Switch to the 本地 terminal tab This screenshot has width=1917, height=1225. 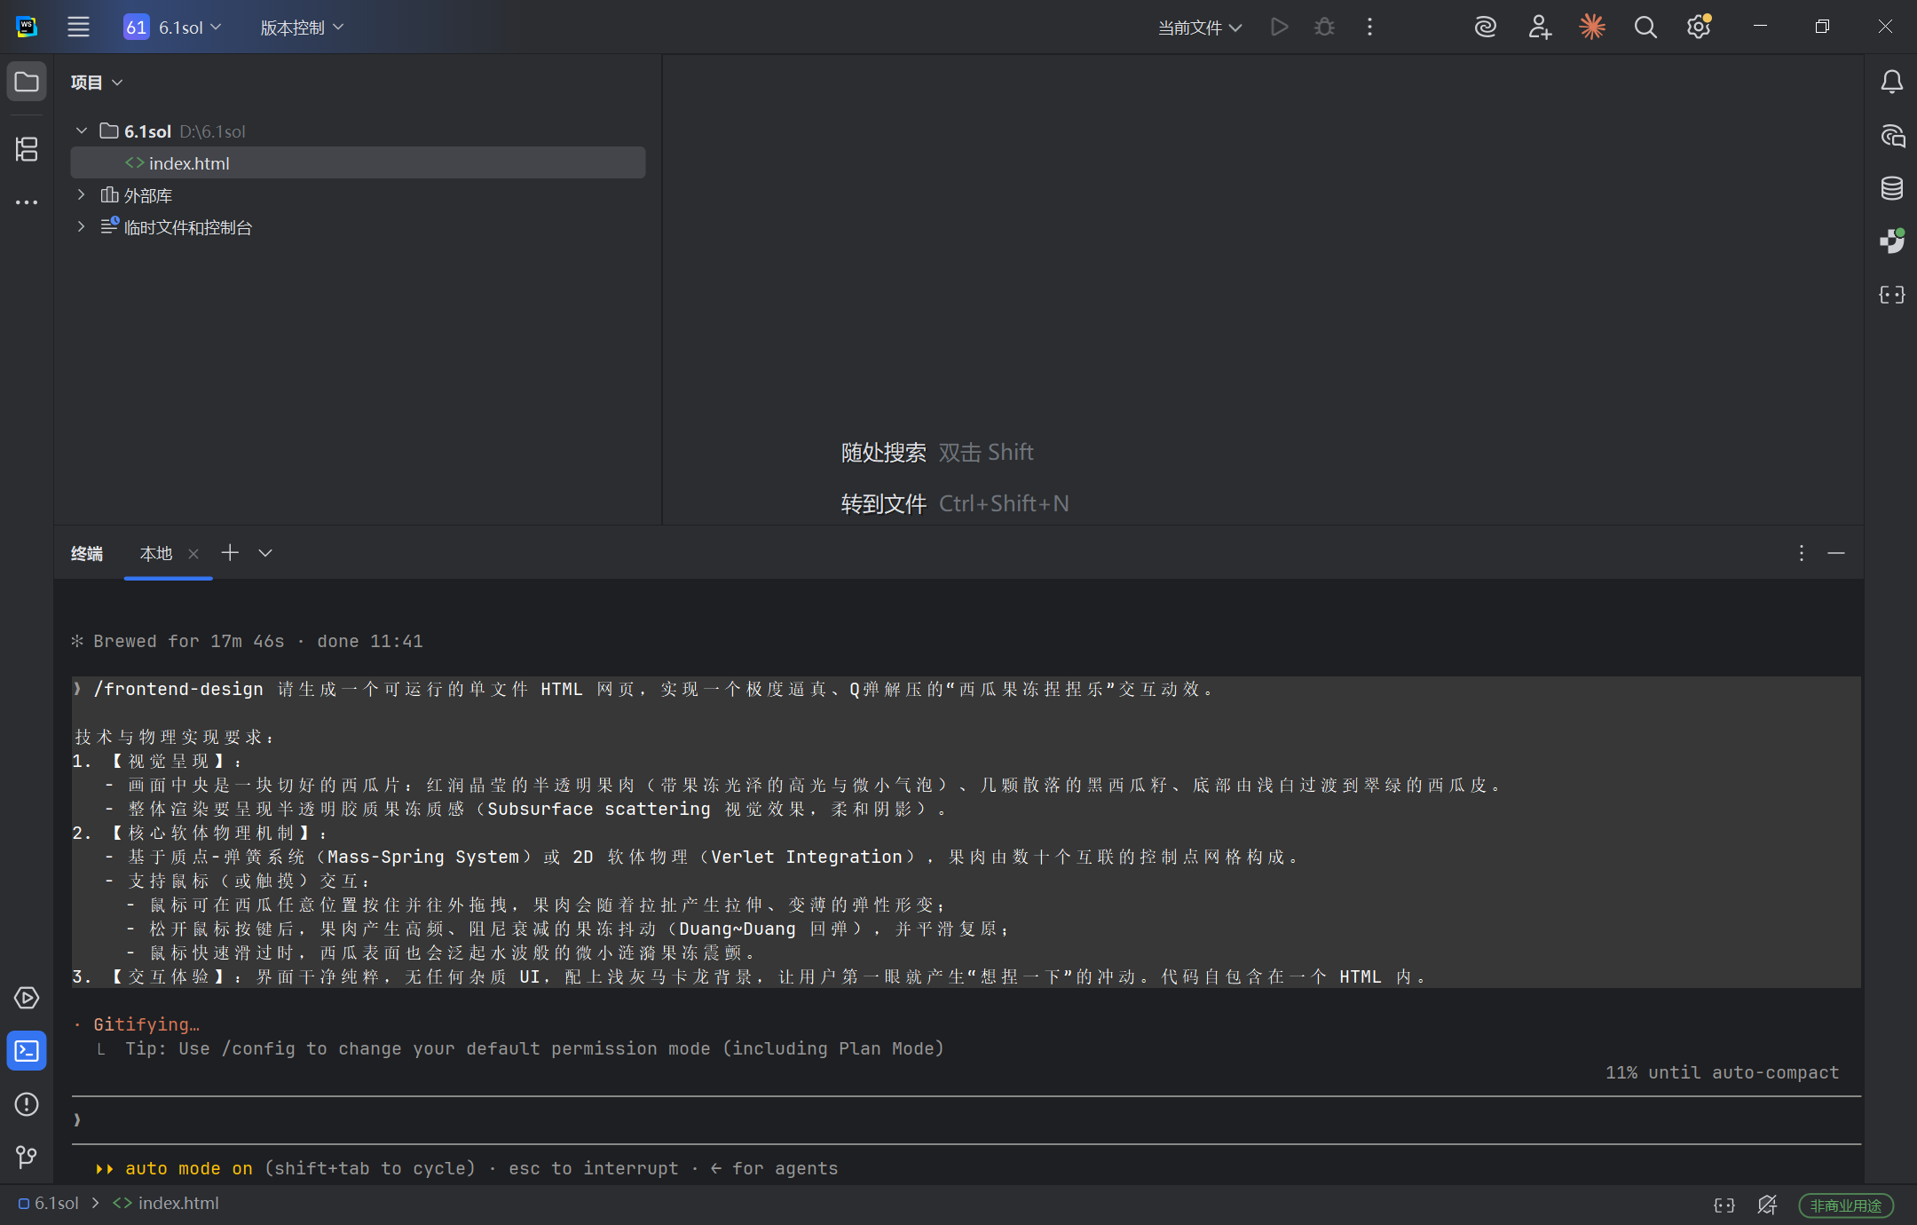pos(156,553)
